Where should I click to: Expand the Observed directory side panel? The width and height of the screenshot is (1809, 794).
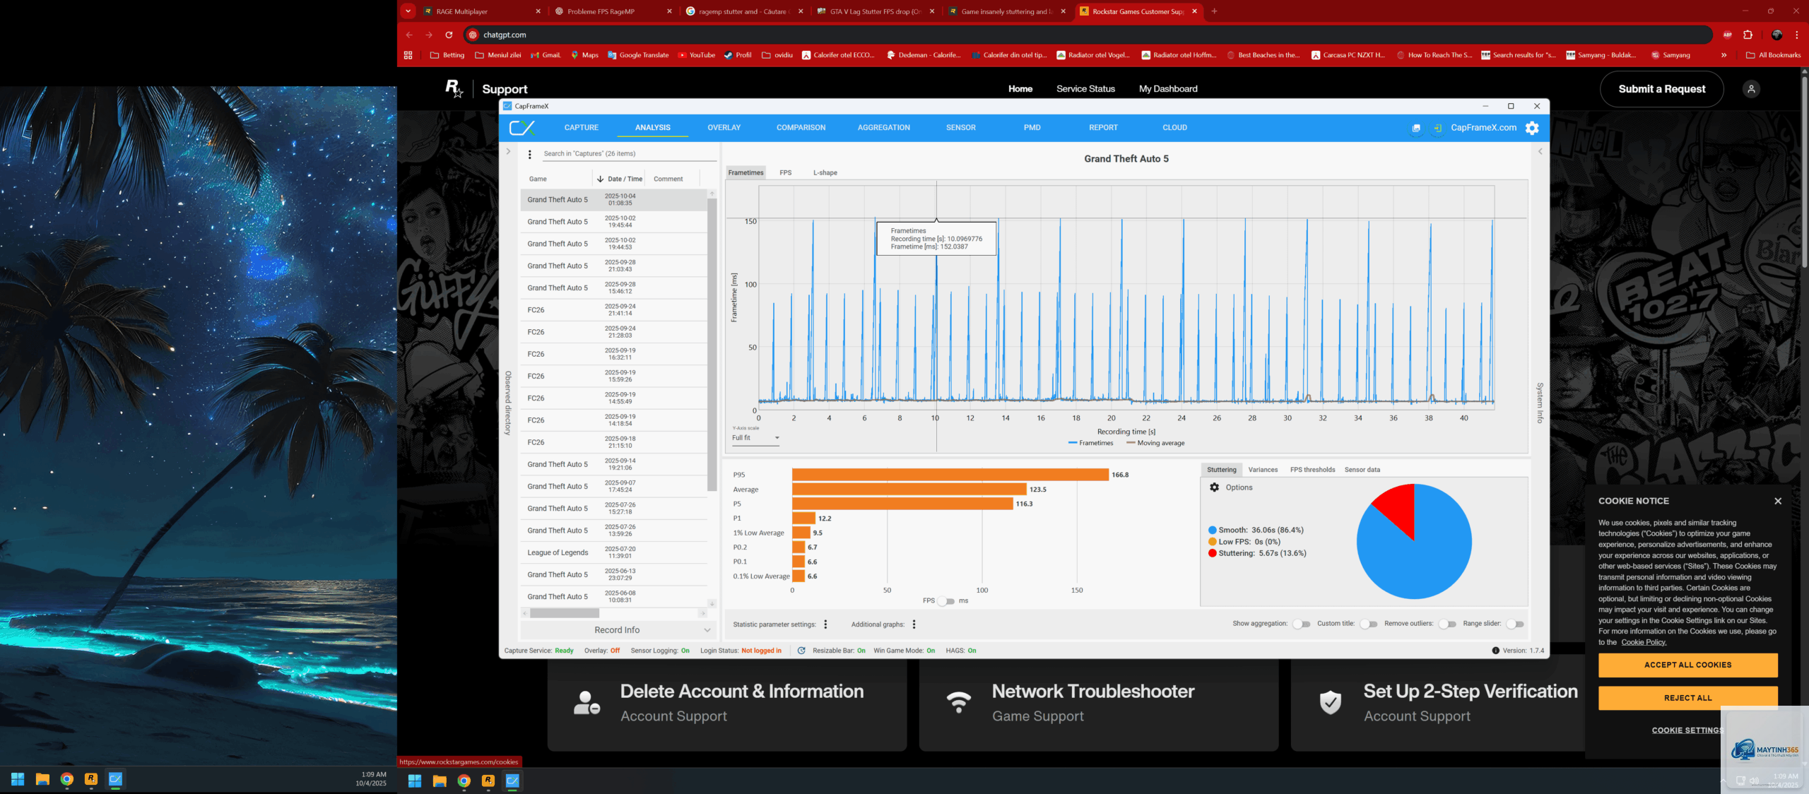pyautogui.click(x=507, y=151)
